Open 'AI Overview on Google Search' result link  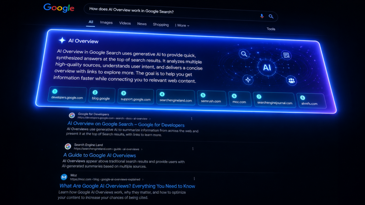(126, 124)
